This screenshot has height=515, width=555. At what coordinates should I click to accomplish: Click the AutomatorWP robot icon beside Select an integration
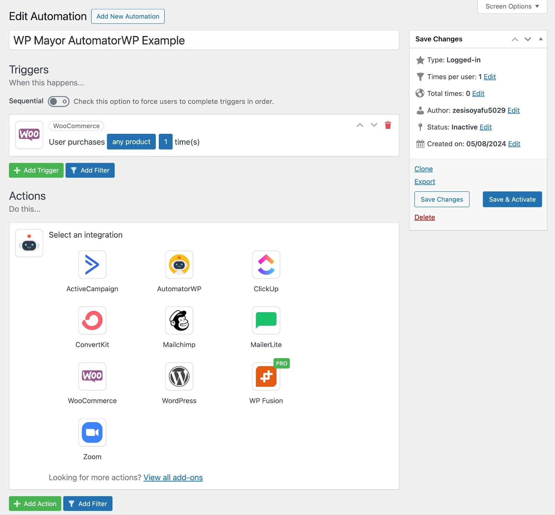29,243
